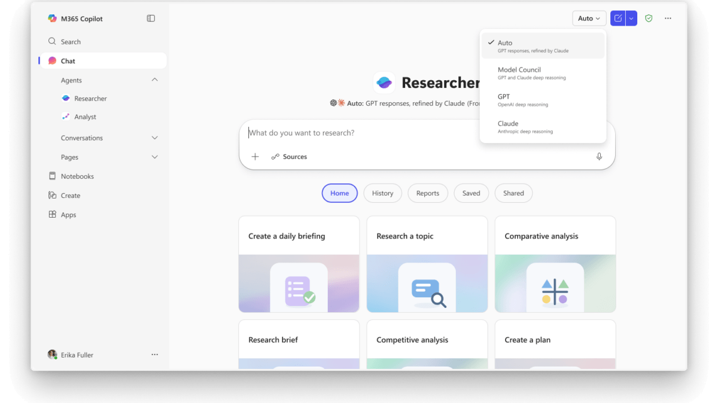Viewport: 718px width, 403px height.
Task: Open the Create a daily briefing card
Action: 299,264
